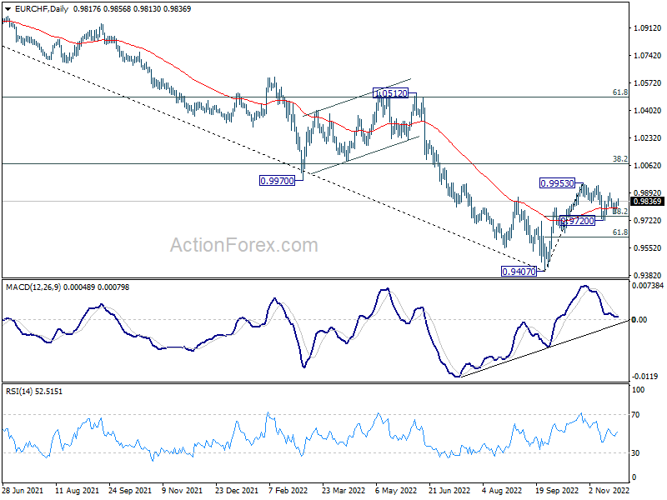
Task: Select the 0.94070 bottom price label
Action: [x=520, y=272]
